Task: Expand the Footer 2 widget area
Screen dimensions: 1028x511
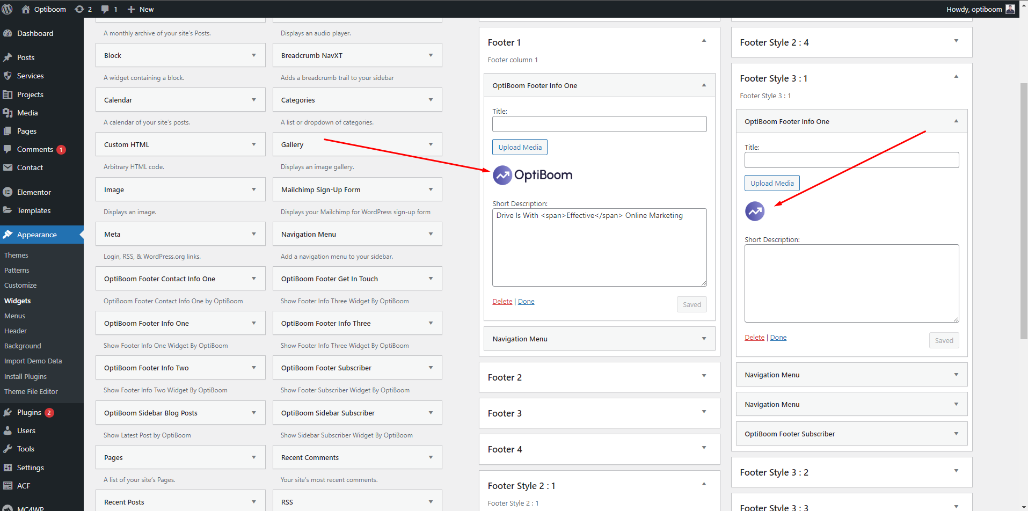Action: click(x=704, y=376)
